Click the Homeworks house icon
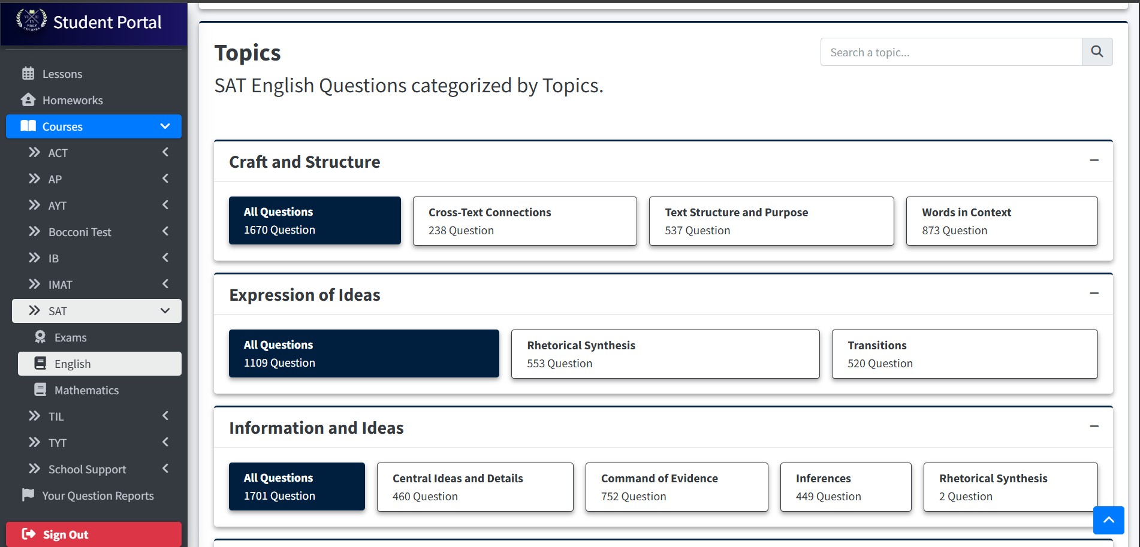 [28, 100]
